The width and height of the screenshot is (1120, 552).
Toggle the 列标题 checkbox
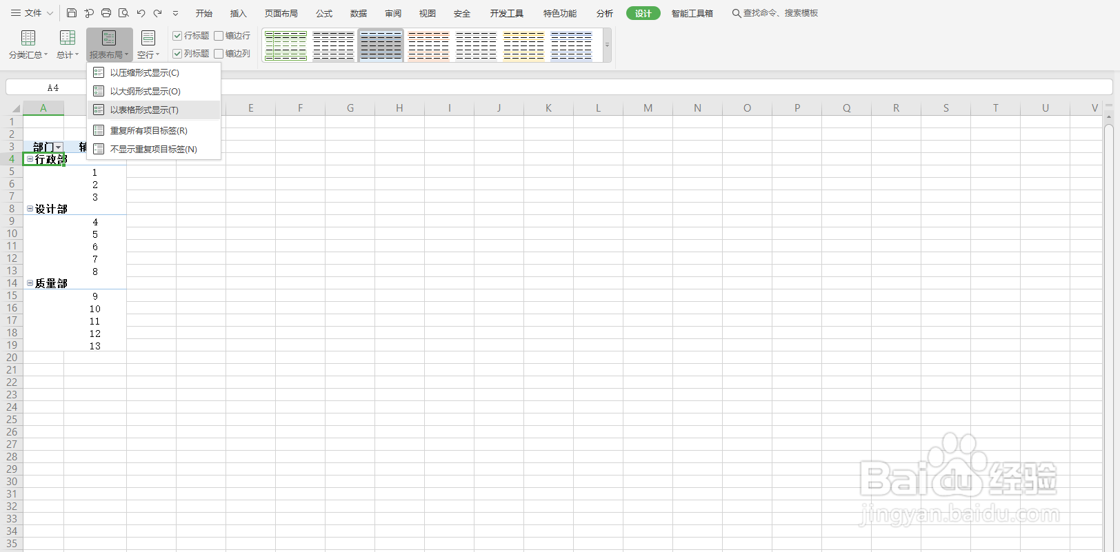(x=177, y=54)
